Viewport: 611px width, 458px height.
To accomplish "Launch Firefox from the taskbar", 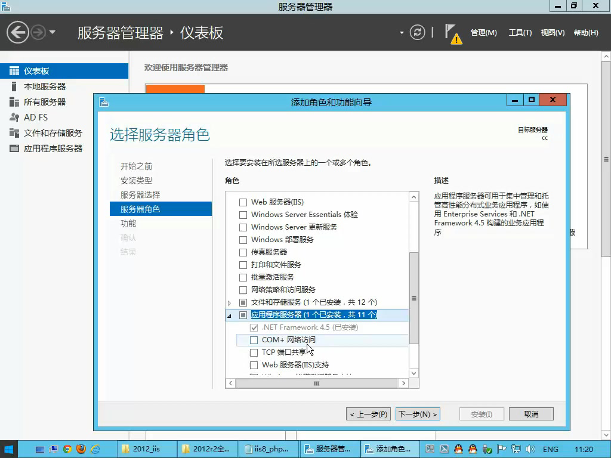I will pos(81,449).
